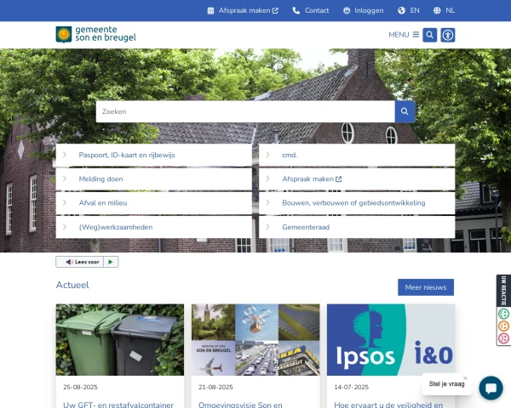Viewport: 511px width, 408px height.
Task: Open the accessibility options icon
Action: click(448, 35)
